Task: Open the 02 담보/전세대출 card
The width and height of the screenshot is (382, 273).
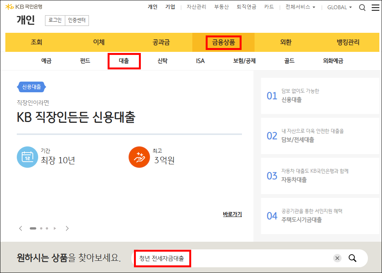Action: pos(320,136)
